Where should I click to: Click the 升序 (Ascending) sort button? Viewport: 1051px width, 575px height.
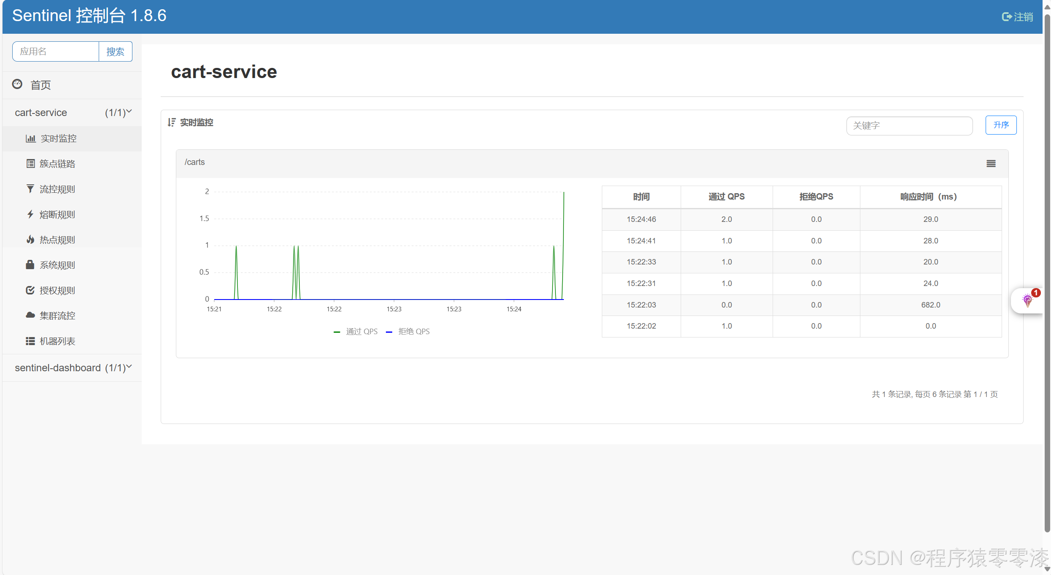click(x=1000, y=124)
